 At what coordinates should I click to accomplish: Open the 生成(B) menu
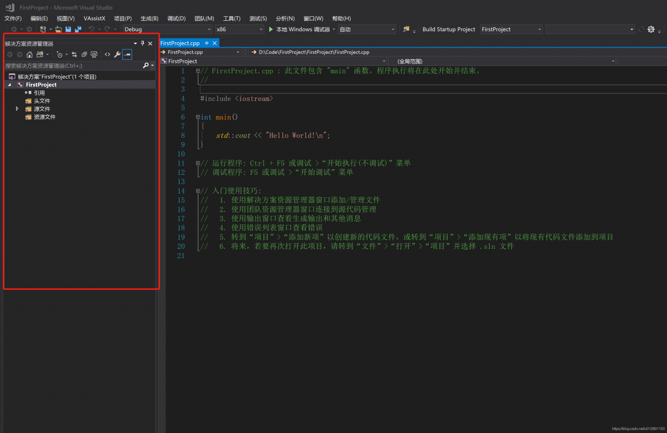150,18
